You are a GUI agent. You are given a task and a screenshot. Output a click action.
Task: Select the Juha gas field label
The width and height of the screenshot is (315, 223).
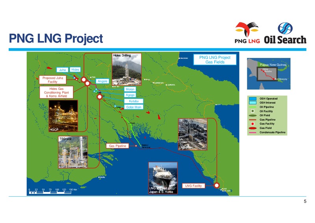pyautogui.click(x=62, y=70)
